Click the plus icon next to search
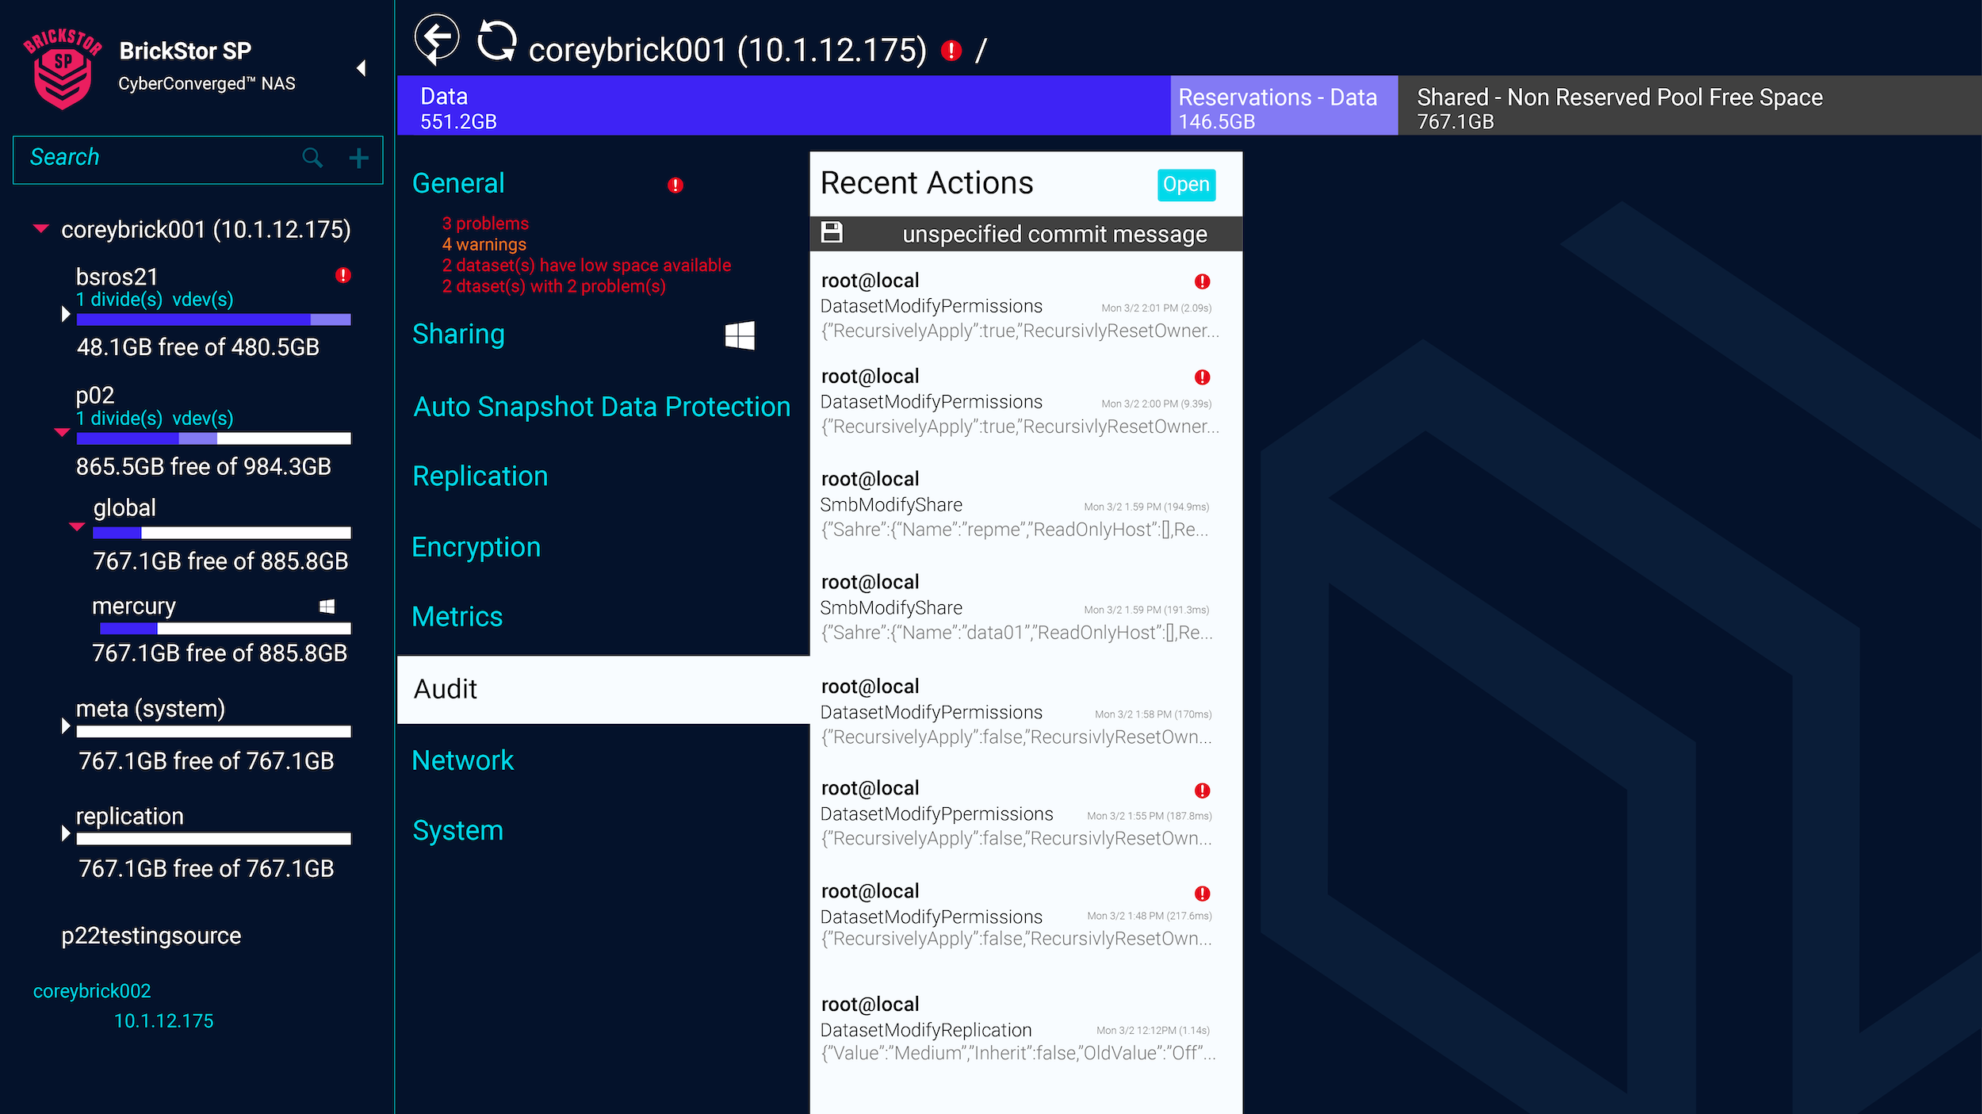 coord(358,159)
